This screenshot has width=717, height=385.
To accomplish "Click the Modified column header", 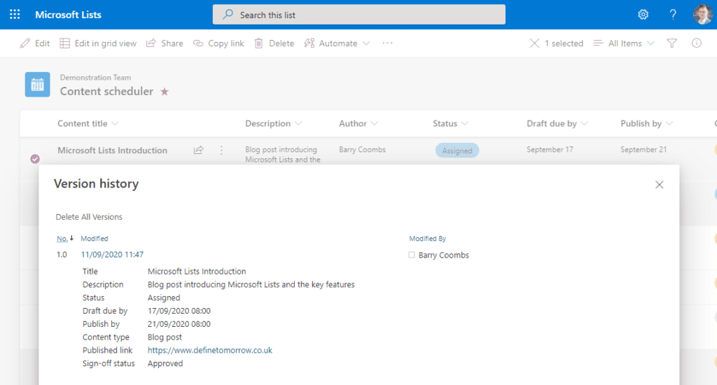I will point(95,239).
